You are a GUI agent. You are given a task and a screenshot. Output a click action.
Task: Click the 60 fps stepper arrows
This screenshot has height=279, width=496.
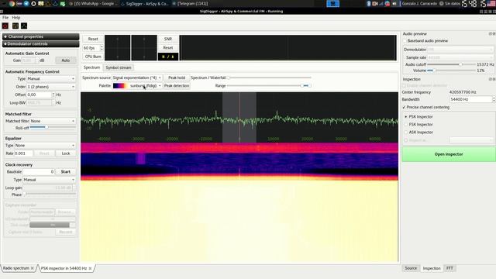coord(102,48)
